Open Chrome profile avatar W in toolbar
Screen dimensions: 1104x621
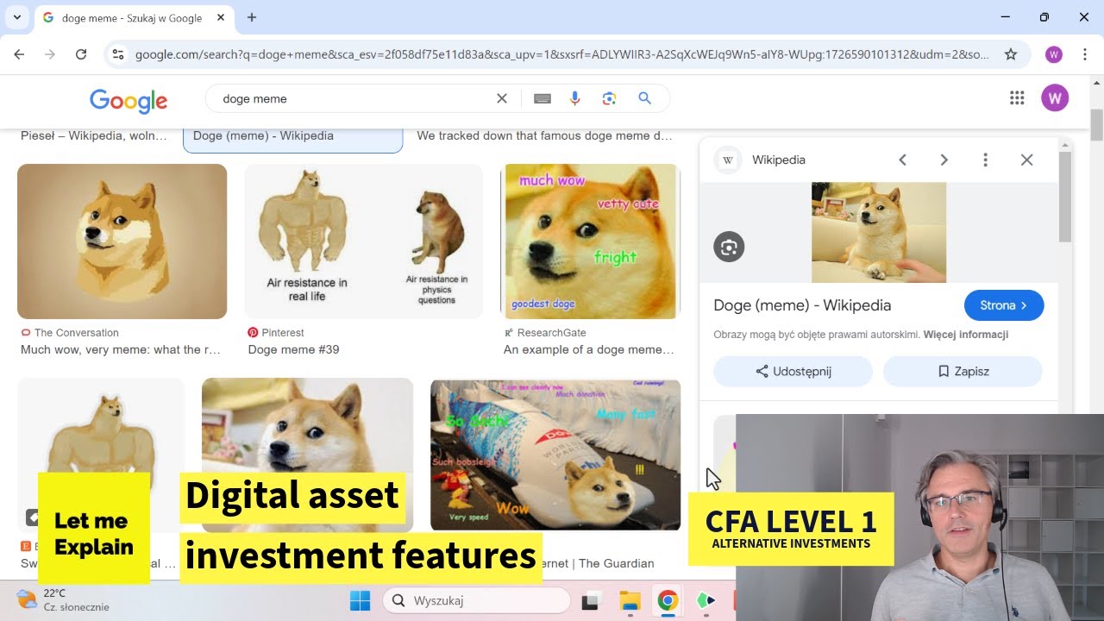click(x=1053, y=54)
